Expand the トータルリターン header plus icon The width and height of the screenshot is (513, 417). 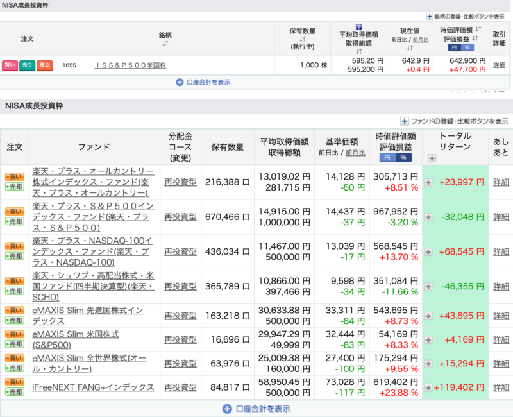(432, 158)
